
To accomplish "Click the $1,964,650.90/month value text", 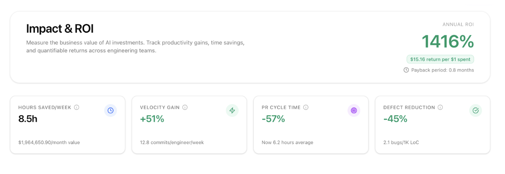I will click(49, 143).
